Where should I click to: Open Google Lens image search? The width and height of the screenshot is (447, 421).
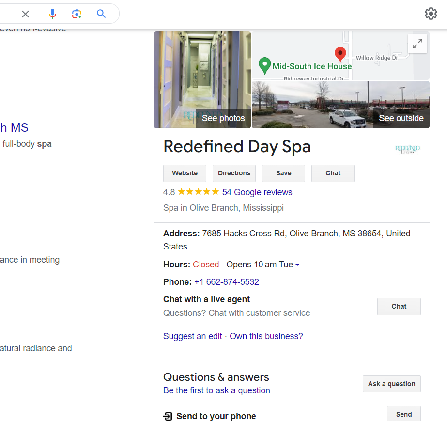coord(77,14)
